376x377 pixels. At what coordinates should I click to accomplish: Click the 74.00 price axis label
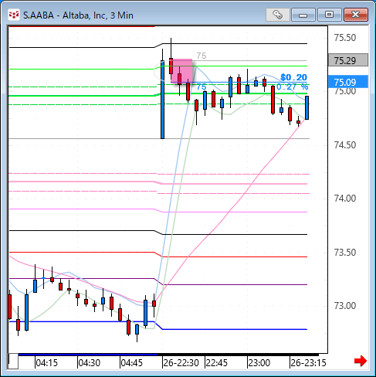pyautogui.click(x=345, y=199)
